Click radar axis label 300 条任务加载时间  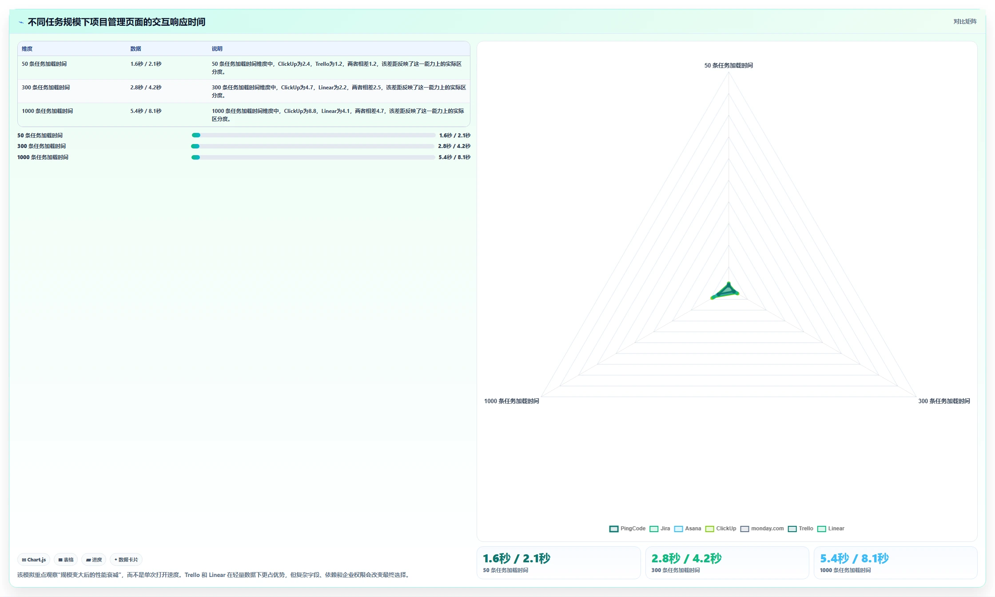[x=944, y=401]
